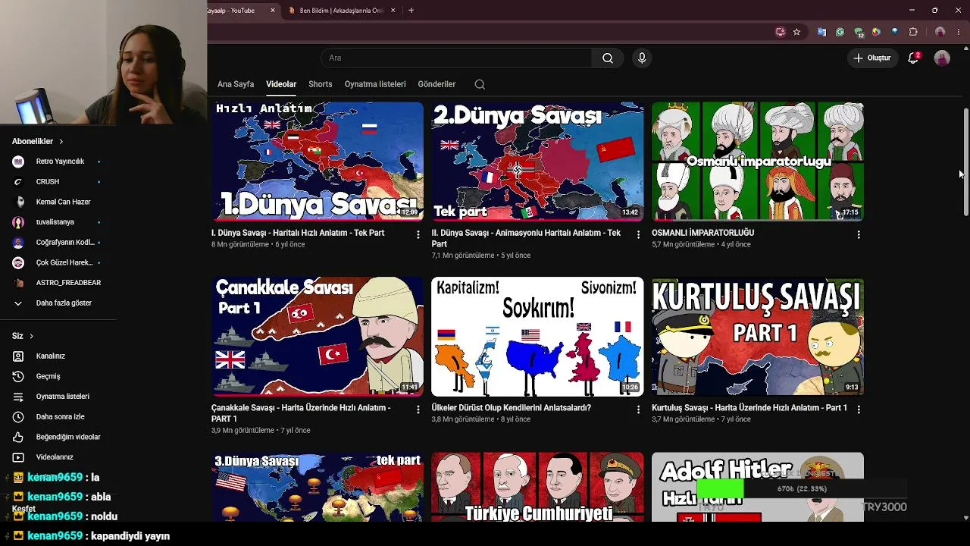Open the 3.Dünya Savaşı thumbnail

pyautogui.click(x=318, y=487)
